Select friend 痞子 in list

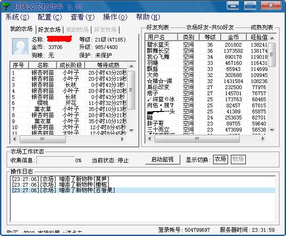(x=207, y=93)
